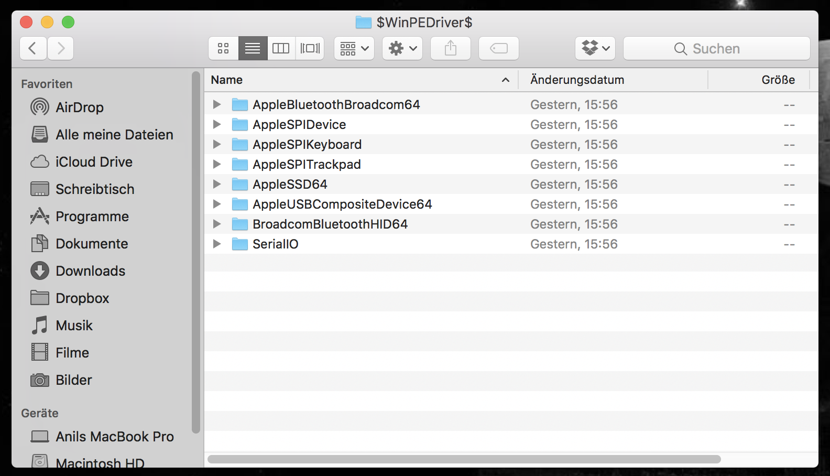Click the Edit Tags toolbar button
This screenshot has height=476, width=830.
499,48
